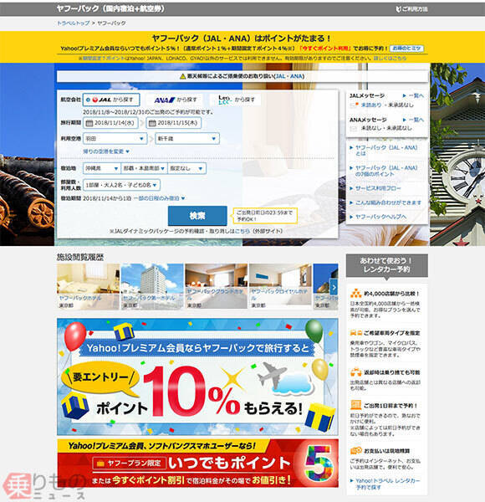Click the 10% points campaign banner
The image size is (485, 502).
coord(197,376)
